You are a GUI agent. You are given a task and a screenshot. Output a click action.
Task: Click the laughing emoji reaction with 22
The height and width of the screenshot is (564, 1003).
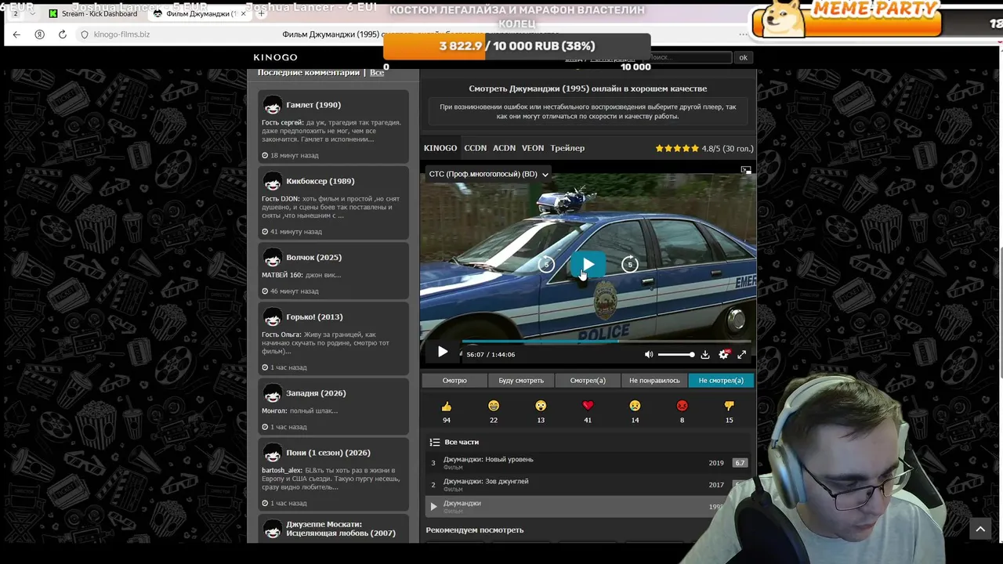click(494, 406)
